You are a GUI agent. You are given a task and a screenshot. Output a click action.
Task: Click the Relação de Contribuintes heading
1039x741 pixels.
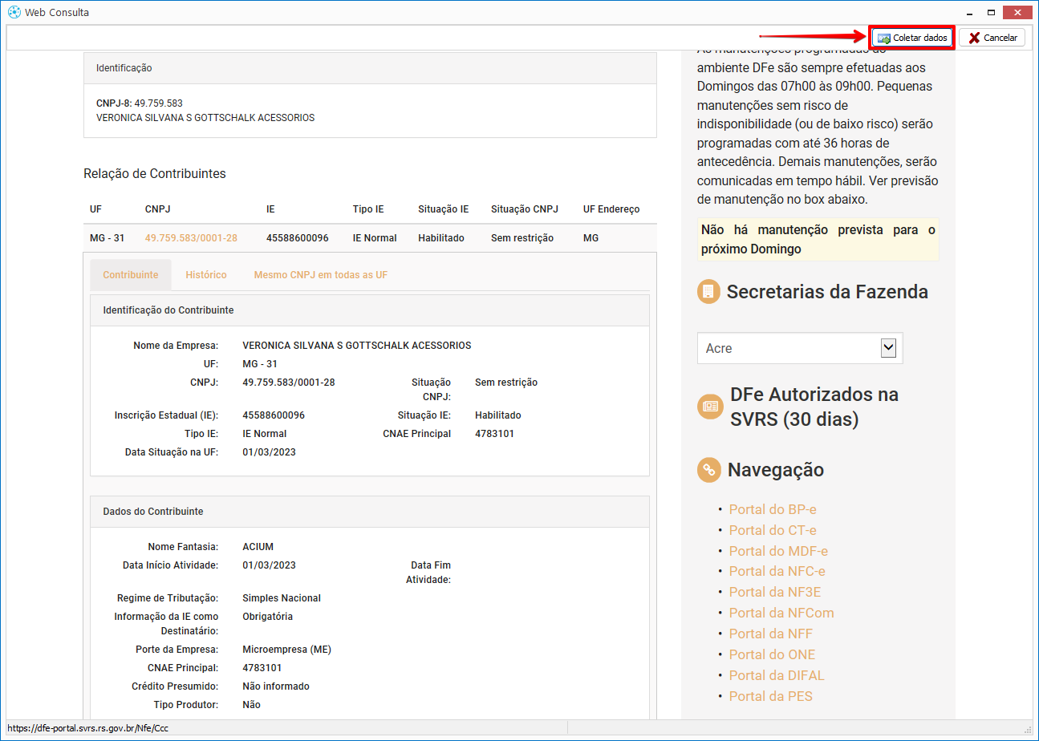pos(155,173)
